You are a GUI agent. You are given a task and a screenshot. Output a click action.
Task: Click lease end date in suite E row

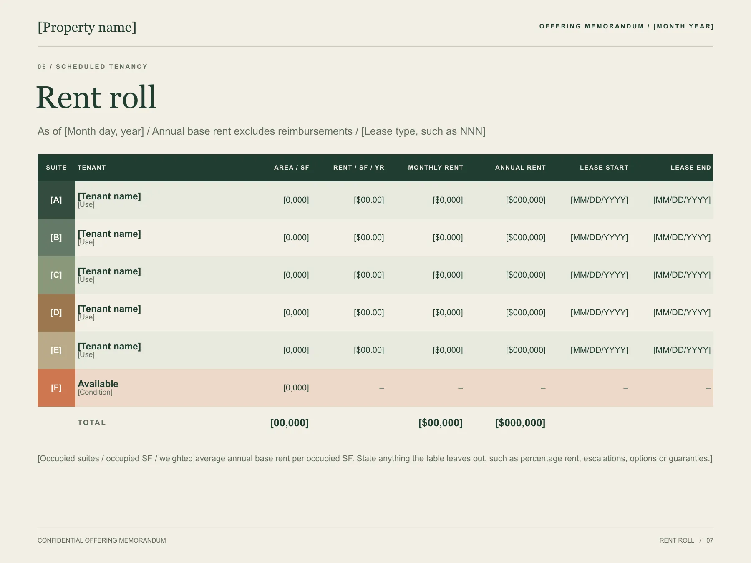pyautogui.click(x=682, y=350)
